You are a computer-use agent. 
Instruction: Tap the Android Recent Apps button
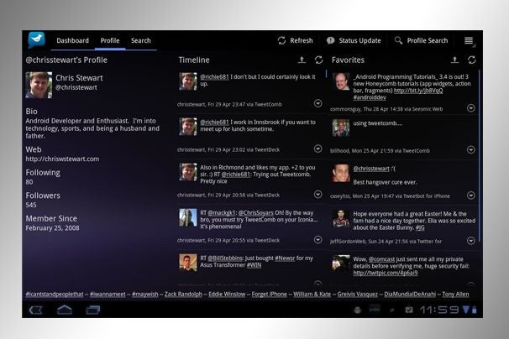pos(93,310)
